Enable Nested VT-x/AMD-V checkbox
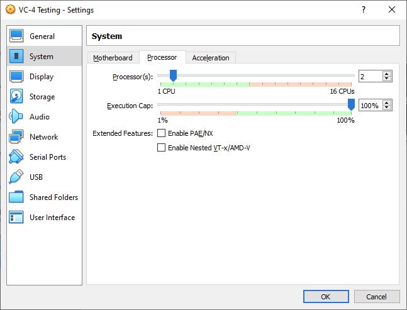Image resolution: width=407 pixels, height=310 pixels. point(162,148)
